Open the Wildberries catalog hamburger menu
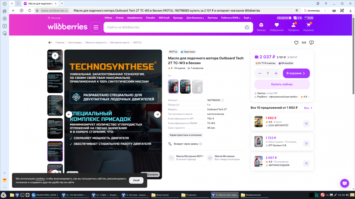This screenshot has width=355, height=199. point(96,27)
